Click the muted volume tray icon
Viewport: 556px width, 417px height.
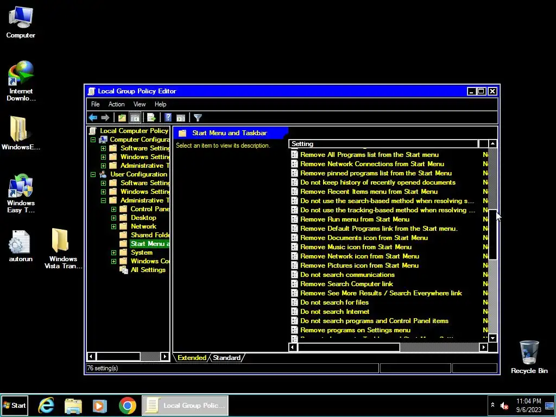click(504, 406)
